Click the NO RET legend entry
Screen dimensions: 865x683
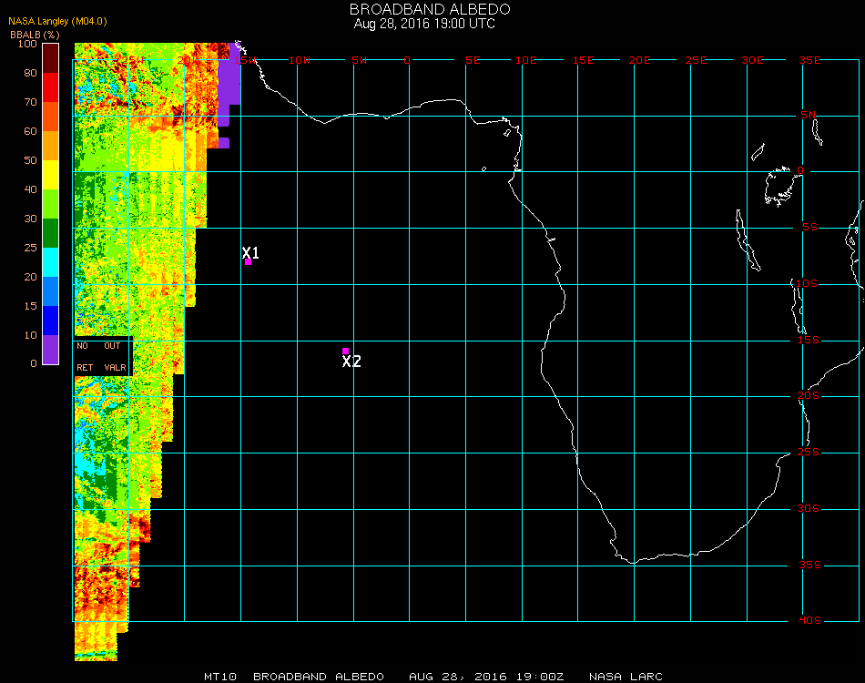point(85,357)
